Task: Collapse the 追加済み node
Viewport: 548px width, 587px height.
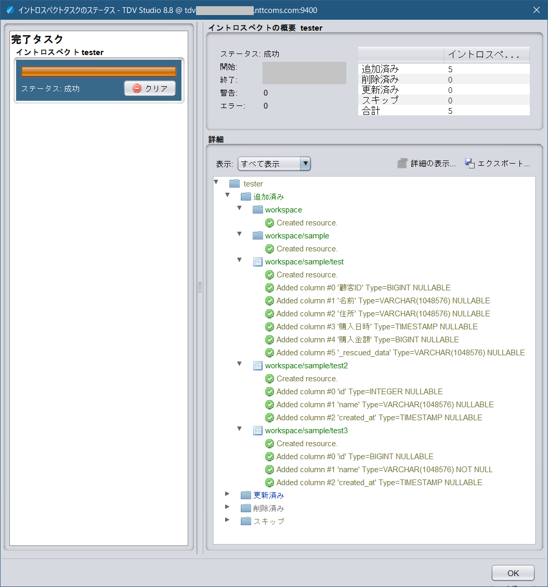Action: pos(227,195)
